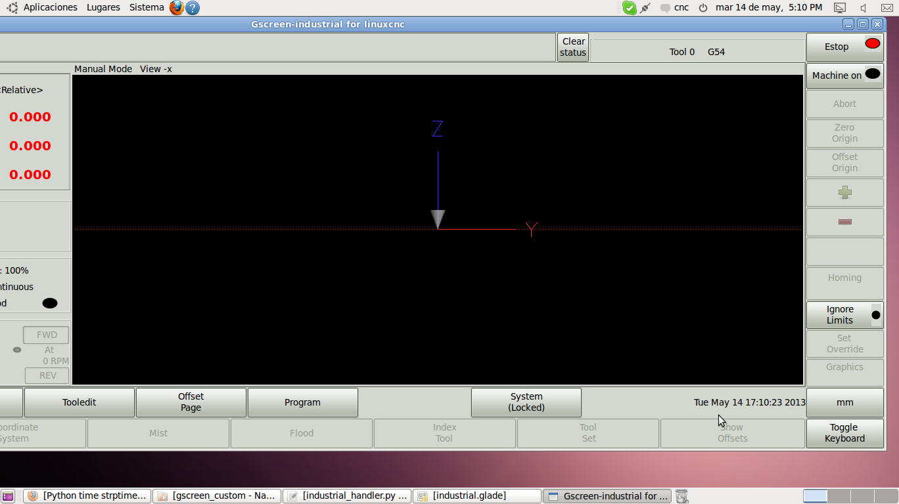The image size is (899, 504).
Task: Click the spindle REV button
Action: (x=47, y=375)
